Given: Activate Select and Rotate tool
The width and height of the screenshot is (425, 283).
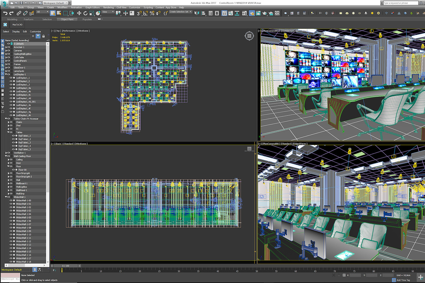Looking at the screenshot, I should (x=85, y=13).
